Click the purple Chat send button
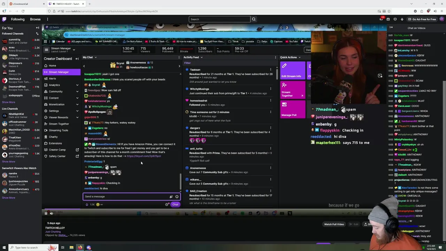Screen dimensions: 446x251 [x=175, y=205]
